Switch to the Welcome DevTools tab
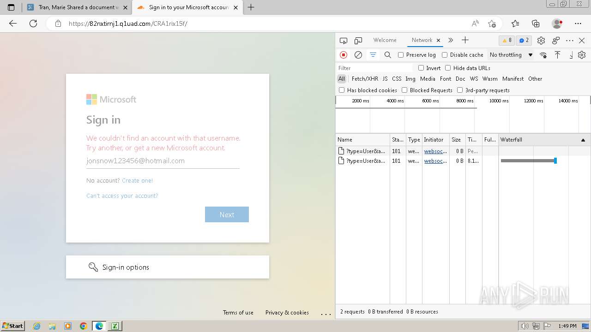The image size is (591, 332). pos(385,40)
